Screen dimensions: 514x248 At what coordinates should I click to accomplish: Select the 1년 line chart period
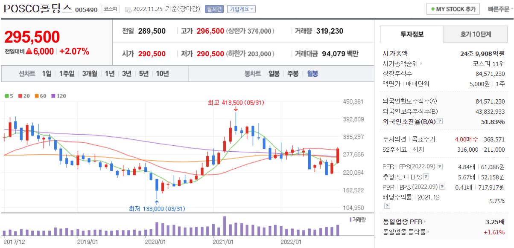(109, 73)
